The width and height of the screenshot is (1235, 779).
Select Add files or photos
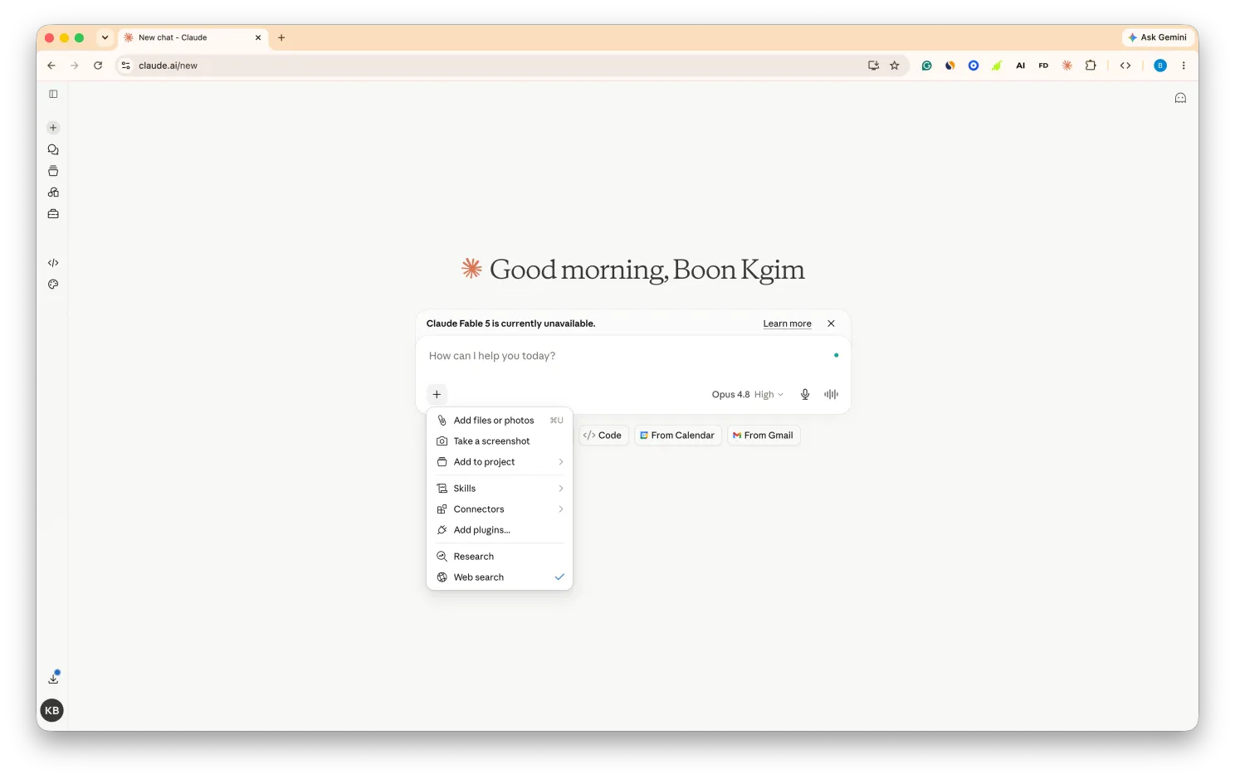click(500, 421)
